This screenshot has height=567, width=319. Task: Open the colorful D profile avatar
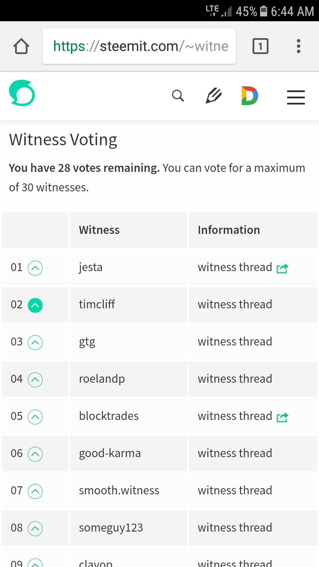(249, 96)
